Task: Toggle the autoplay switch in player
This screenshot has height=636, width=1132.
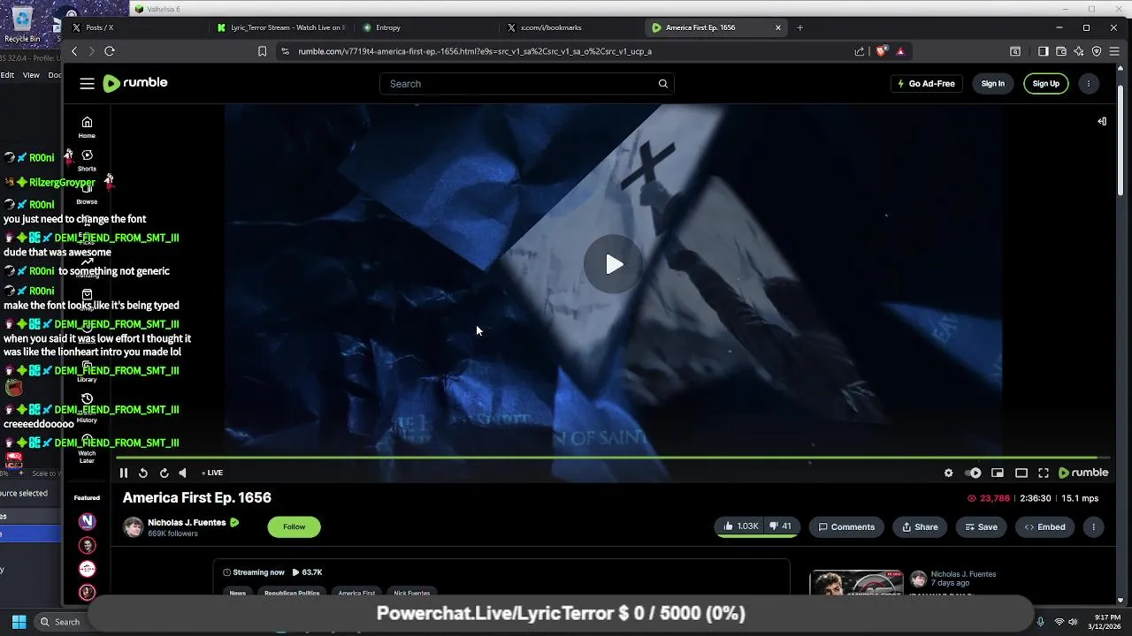Action: tap(973, 473)
